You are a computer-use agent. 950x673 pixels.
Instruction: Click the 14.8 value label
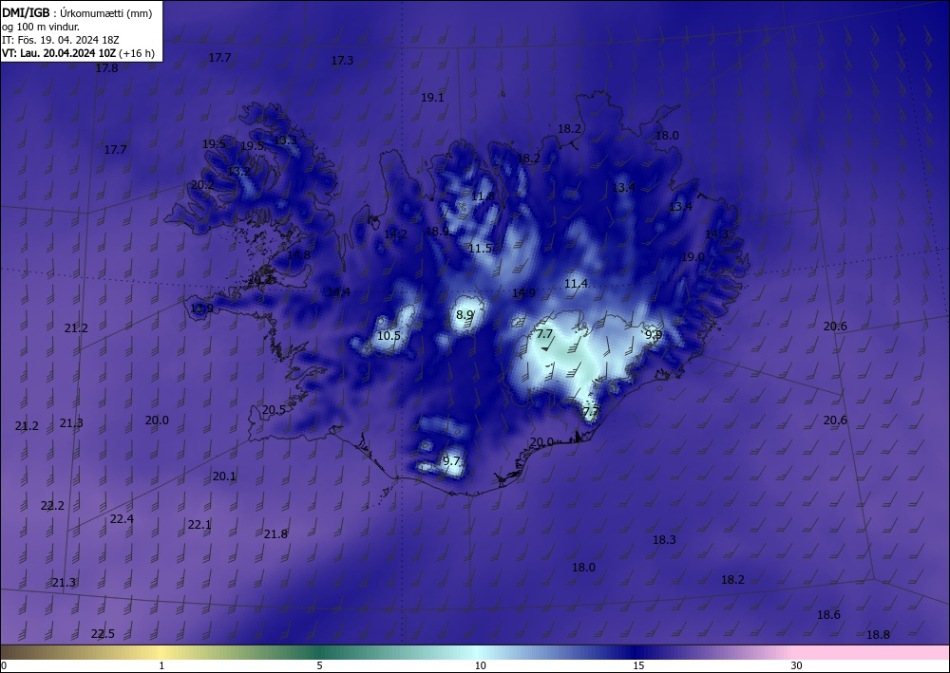point(298,254)
